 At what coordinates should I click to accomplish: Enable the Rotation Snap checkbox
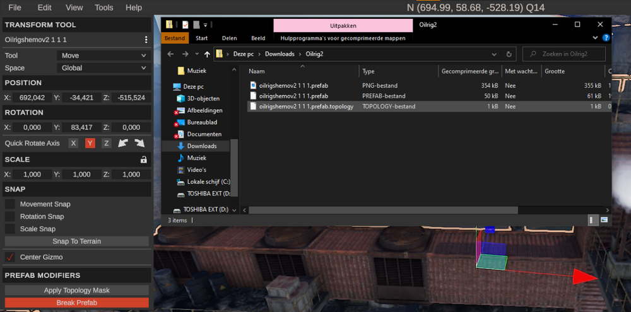coord(10,217)
